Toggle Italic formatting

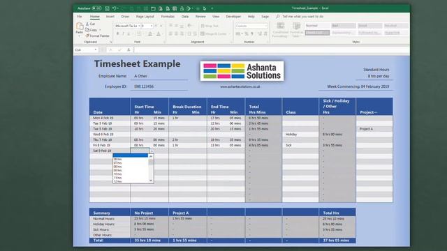click(x=123, y=34)
